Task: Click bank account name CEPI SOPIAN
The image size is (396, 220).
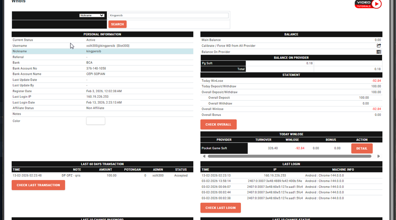Action: point(96,74)
